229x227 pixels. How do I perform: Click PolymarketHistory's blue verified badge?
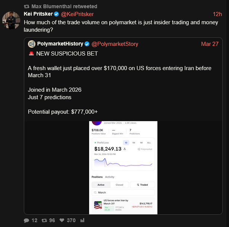[x=87, y=44]
